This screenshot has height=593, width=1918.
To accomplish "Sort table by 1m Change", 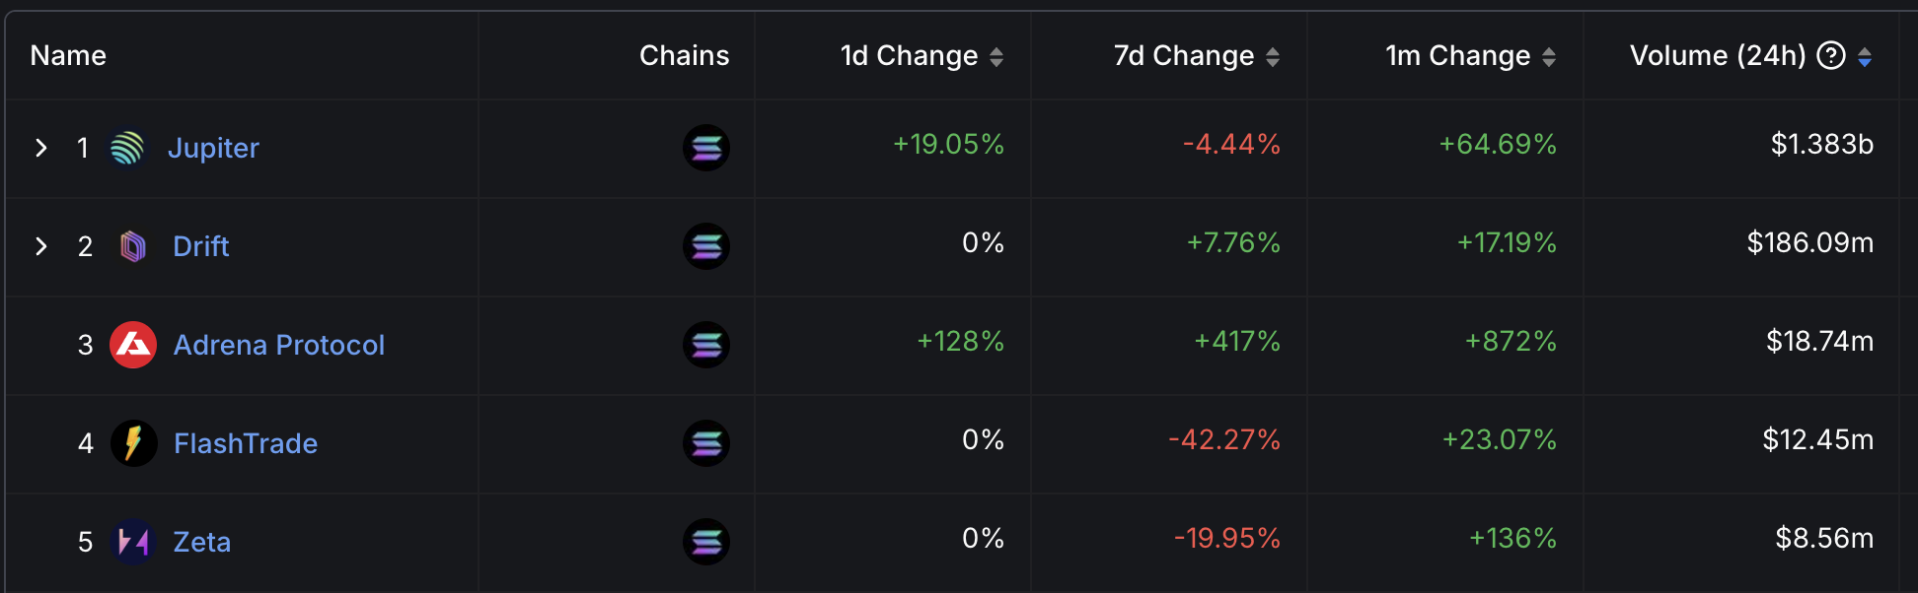I will point(1549,57).
